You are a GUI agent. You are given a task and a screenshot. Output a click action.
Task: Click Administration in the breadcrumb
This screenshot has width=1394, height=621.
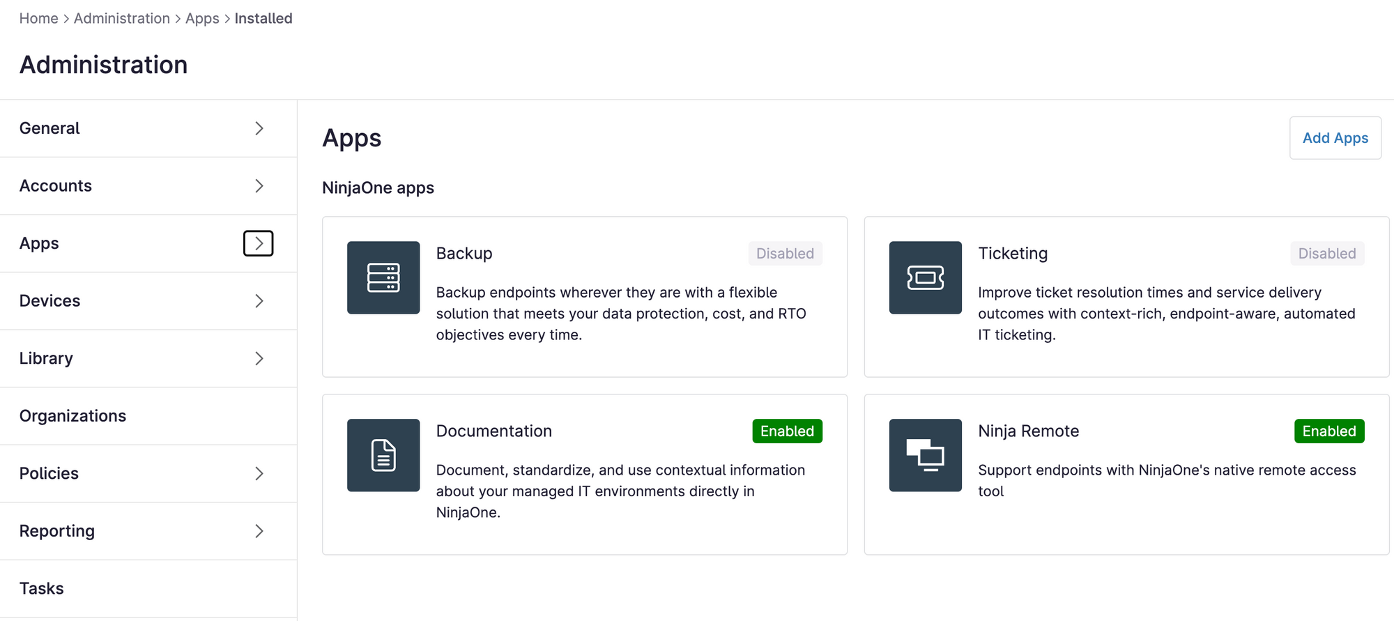click(122, 19)
